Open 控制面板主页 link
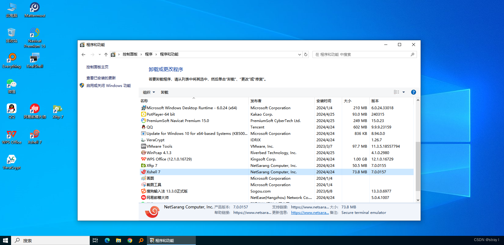504x245 pixels. (x=97, y=67)
